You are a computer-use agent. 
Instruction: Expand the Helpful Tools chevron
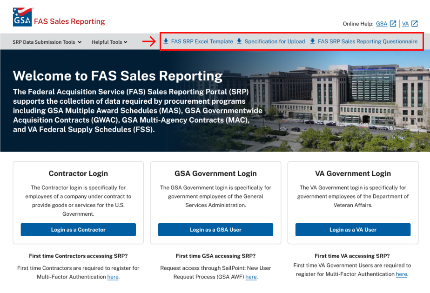point(125,42)
